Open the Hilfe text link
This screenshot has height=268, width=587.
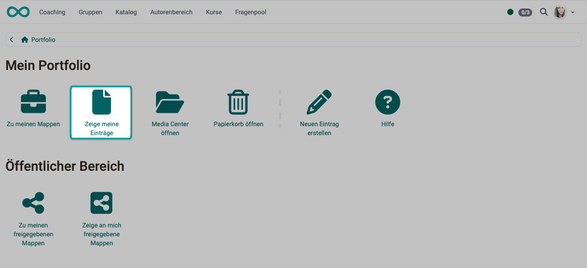point(388,124)
